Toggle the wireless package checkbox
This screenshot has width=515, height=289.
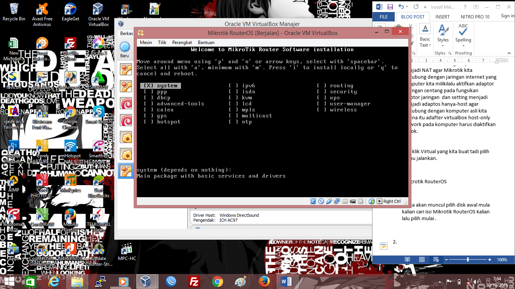tap(321, 110)
